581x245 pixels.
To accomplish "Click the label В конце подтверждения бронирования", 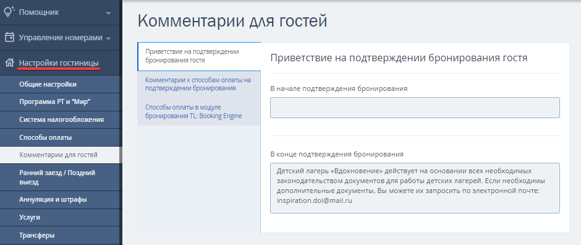I will click(x=337, y=154).
